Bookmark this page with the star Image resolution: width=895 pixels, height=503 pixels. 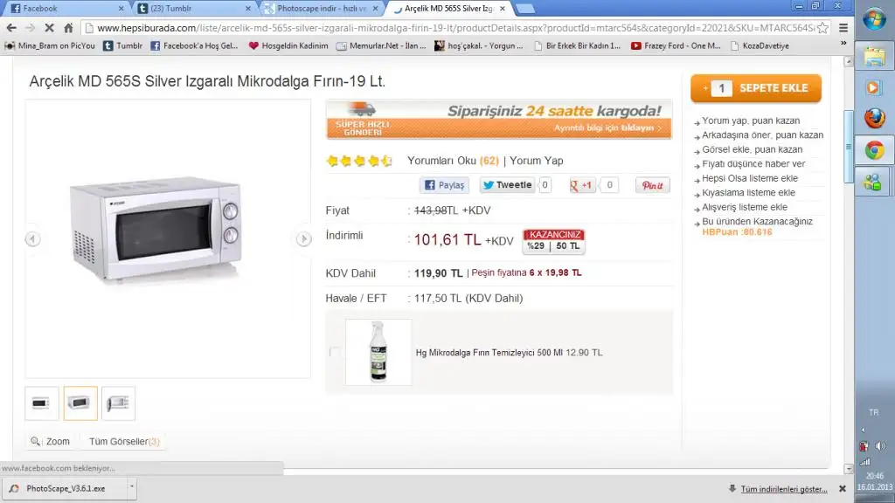point(822,28)
